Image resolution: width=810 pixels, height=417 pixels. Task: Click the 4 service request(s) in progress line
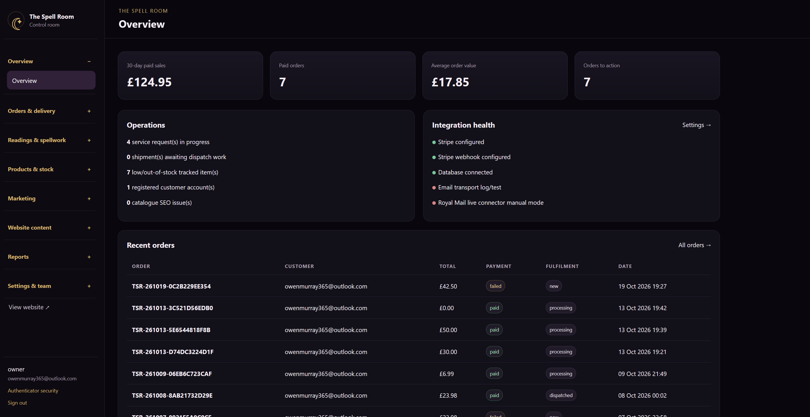tap(168, 142)
